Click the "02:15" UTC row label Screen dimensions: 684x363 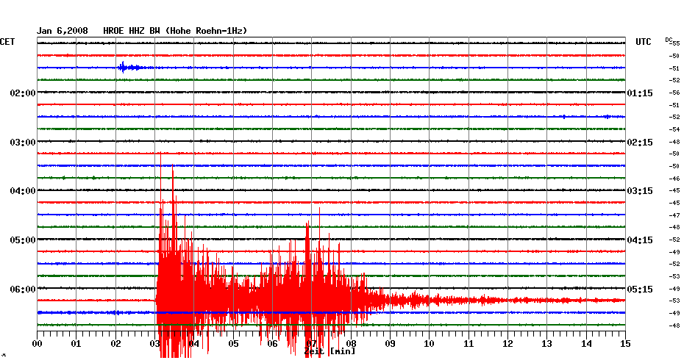[x=640, y=143]
